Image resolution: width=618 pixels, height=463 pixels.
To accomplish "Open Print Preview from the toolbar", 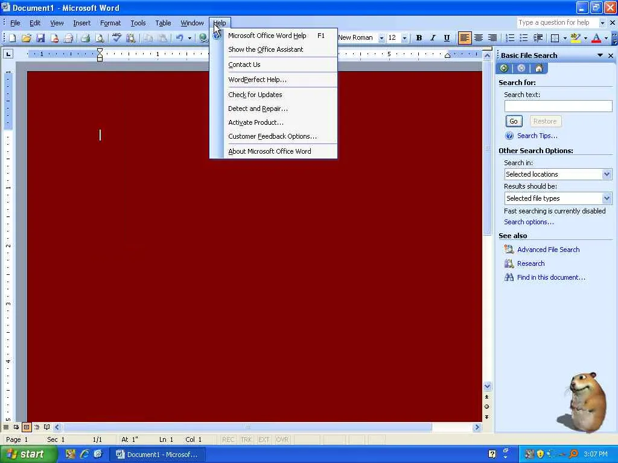I will 100,38.
